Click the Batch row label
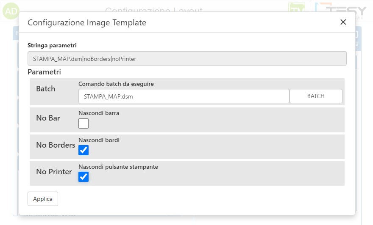The width and height of the screenshot is (373, 225). click(x=46, y=89)
